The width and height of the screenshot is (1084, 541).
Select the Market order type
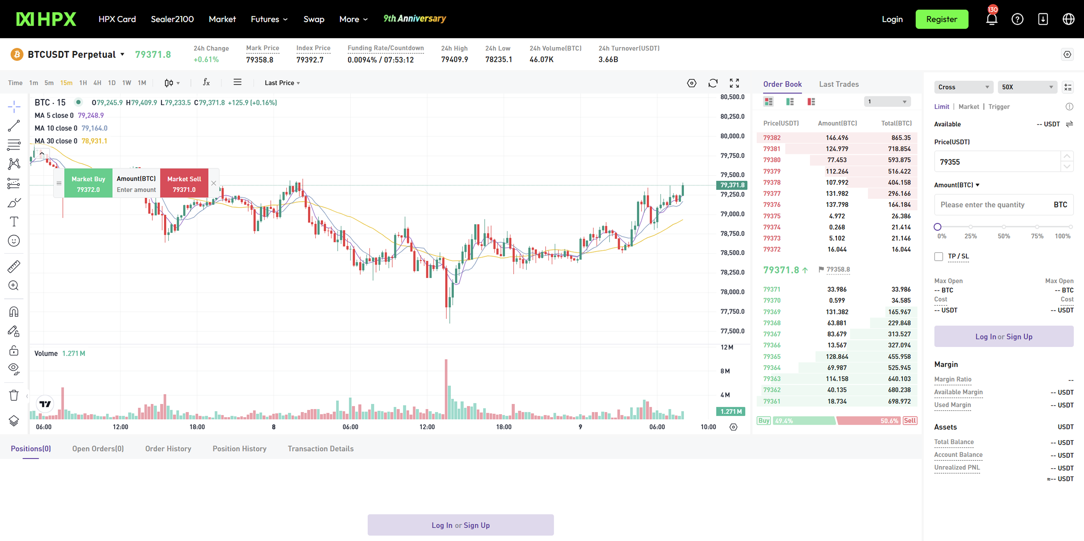point(969,107)
